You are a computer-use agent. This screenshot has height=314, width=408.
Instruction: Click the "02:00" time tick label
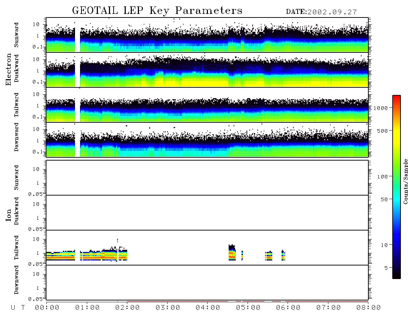pos(128,308)
